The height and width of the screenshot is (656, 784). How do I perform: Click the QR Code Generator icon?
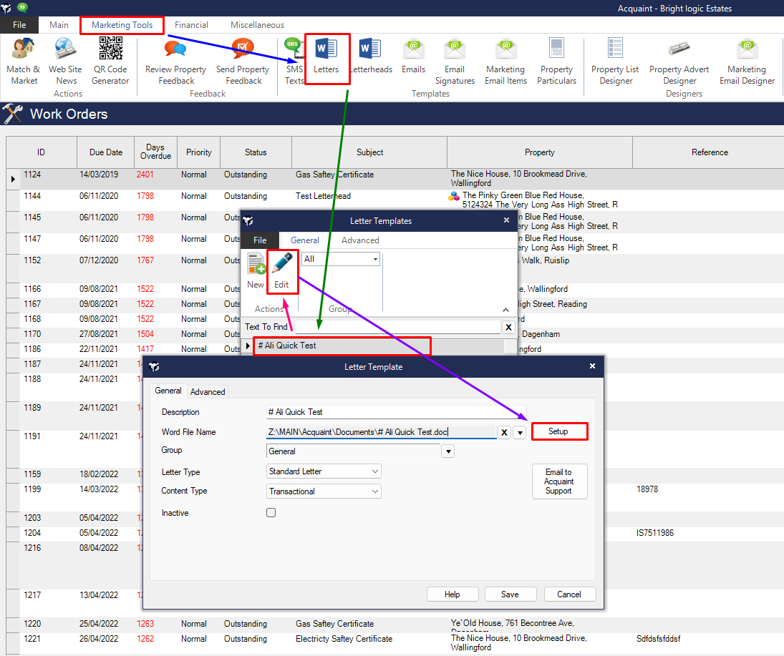110,60
